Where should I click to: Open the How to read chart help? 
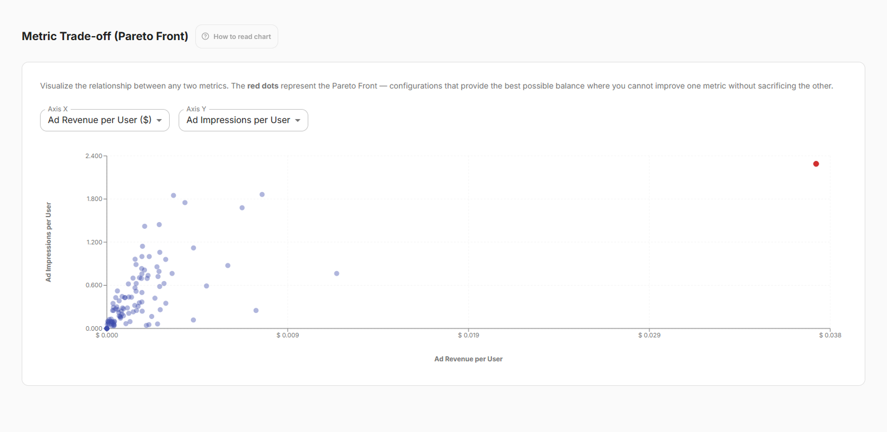242,37
